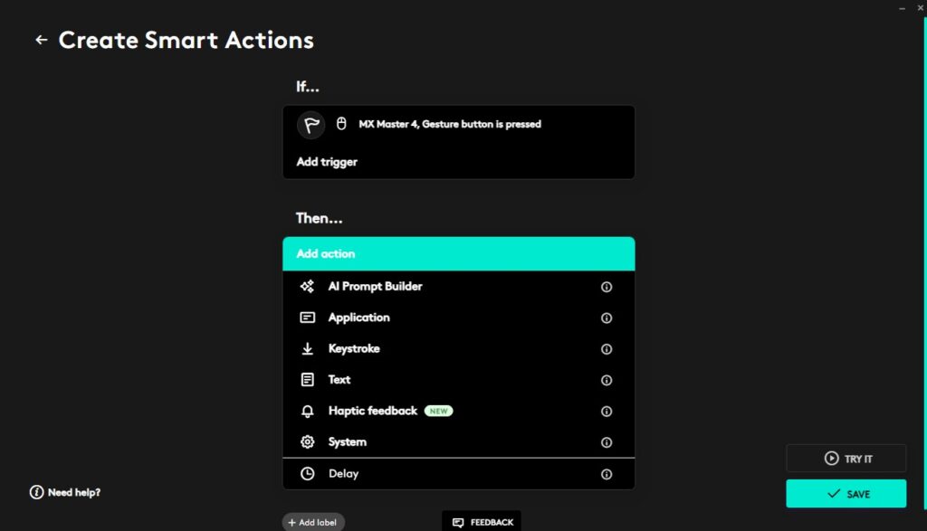This screenshot has height=531, width=927.
Task: Open the Need help link
Action: coord(65,493)
